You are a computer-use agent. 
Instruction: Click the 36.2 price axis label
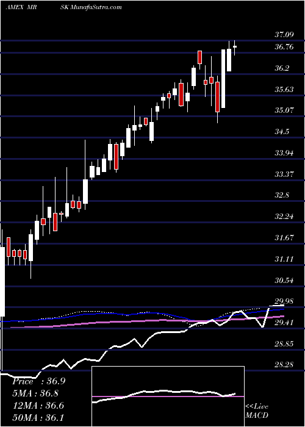tap(282, 68)
